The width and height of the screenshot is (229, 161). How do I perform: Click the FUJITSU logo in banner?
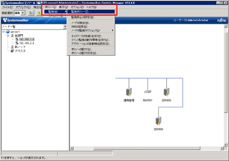(222, 20)
